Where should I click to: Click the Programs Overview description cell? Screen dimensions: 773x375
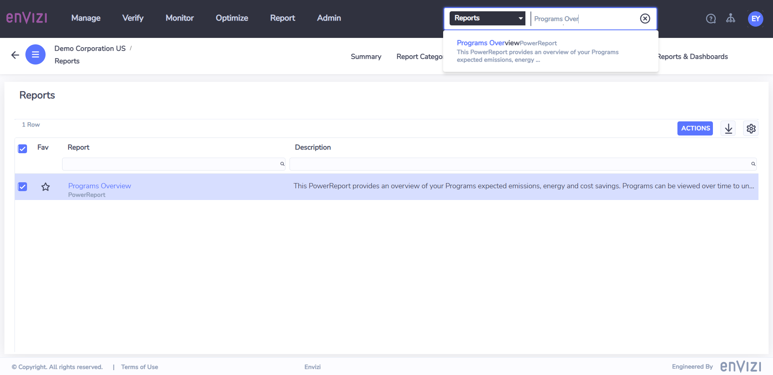coord(524,186)
